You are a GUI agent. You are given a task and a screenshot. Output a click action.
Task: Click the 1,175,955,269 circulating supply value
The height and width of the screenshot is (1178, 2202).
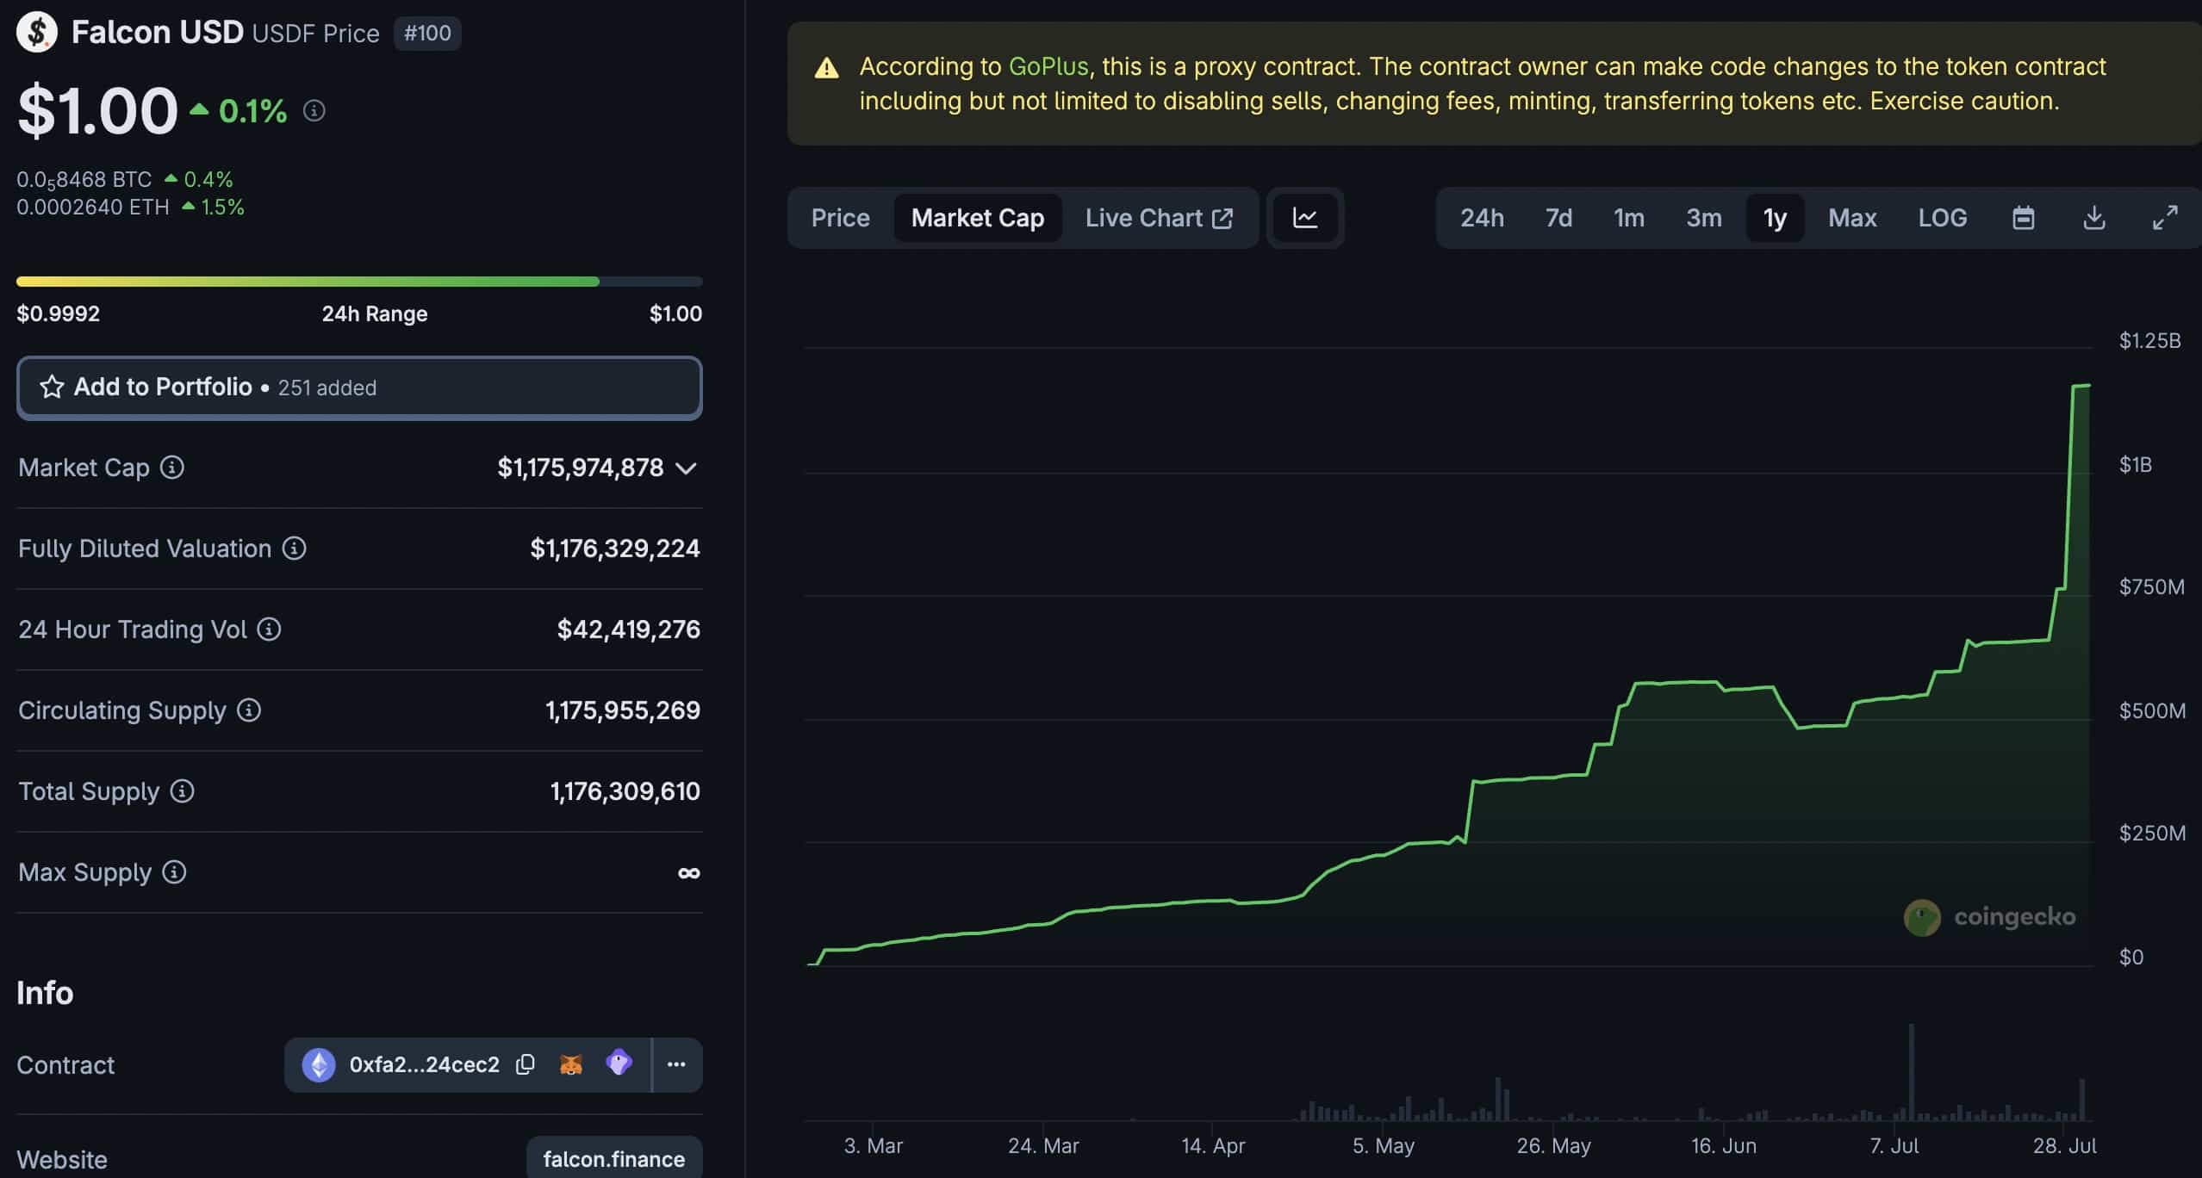pos(623,710)
